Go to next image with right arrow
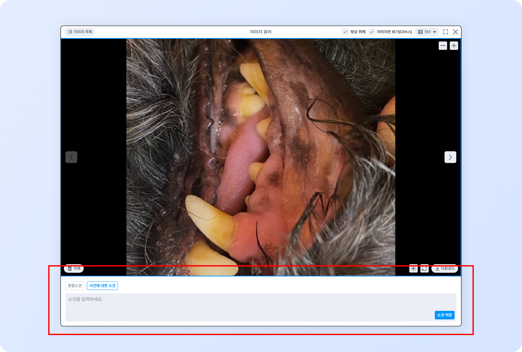Image resolution: width=522 pixels, height=352 pixels. point(450,157)
